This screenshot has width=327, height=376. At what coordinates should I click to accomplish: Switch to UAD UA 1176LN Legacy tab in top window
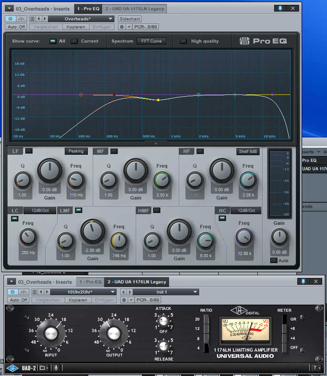[134, 8]
